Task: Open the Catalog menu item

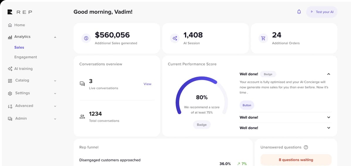Action: tap(22, 80)
